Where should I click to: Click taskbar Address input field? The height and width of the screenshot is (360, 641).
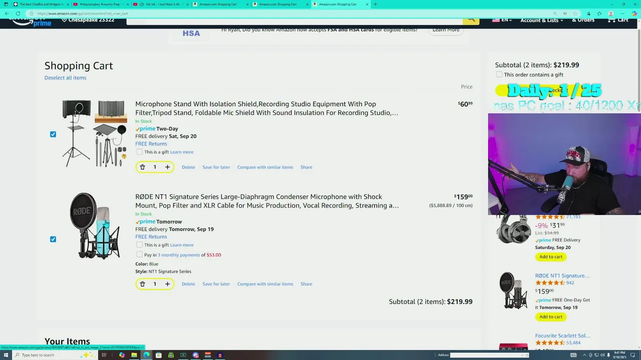coord(489,355)
